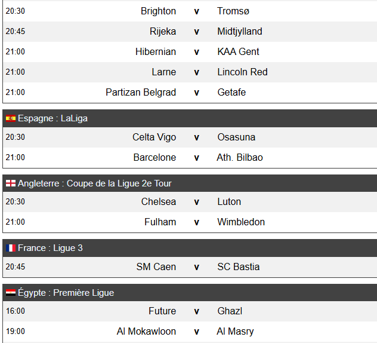Open the SM Caen v SC Bastia match

(x=190, y=267)
